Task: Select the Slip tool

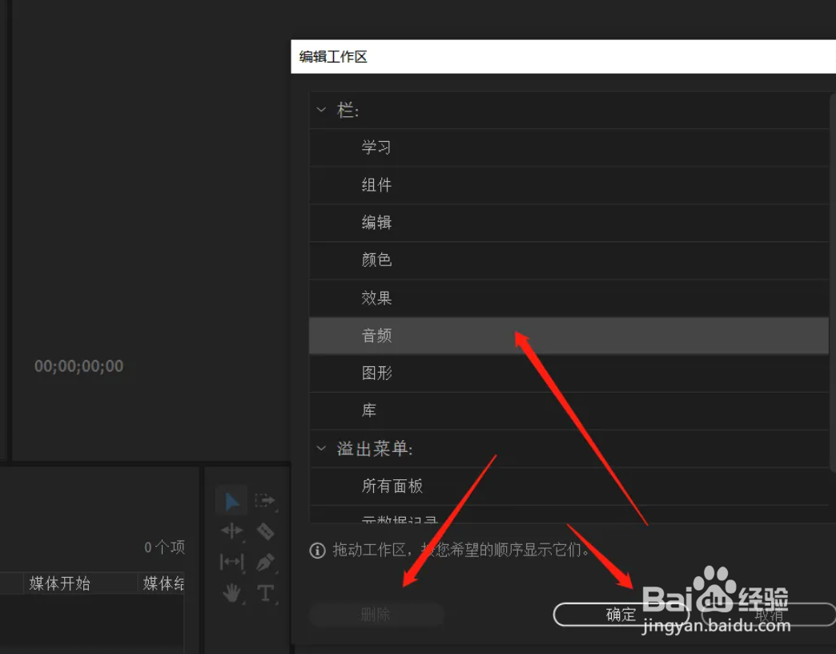Action: [231, 563]
